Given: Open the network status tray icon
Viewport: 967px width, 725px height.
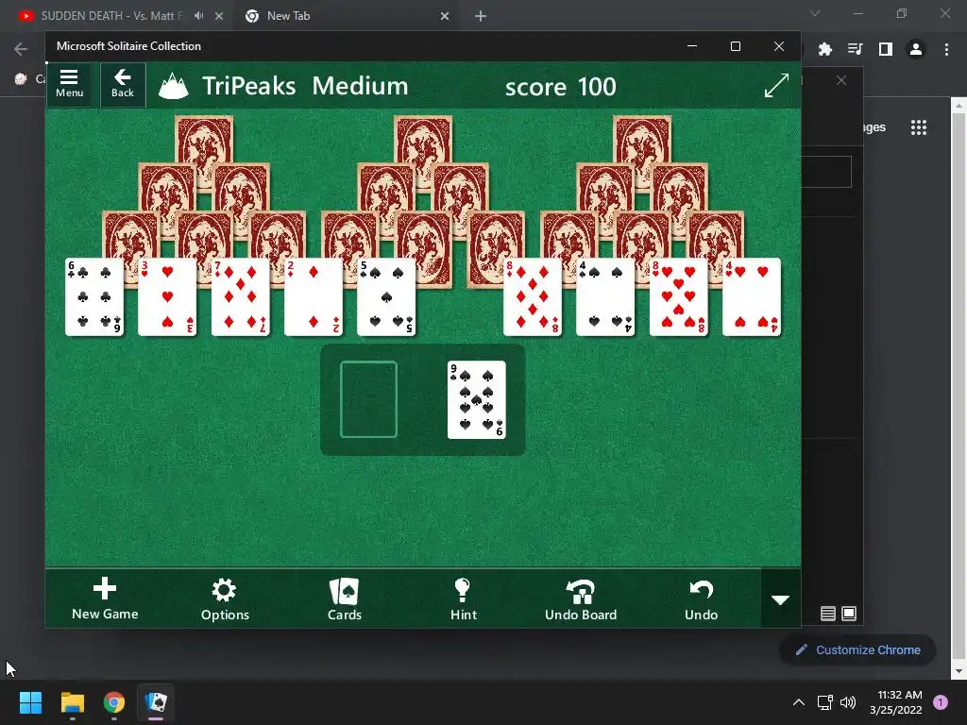Looking at the screenshot, I should click(824, 702).
